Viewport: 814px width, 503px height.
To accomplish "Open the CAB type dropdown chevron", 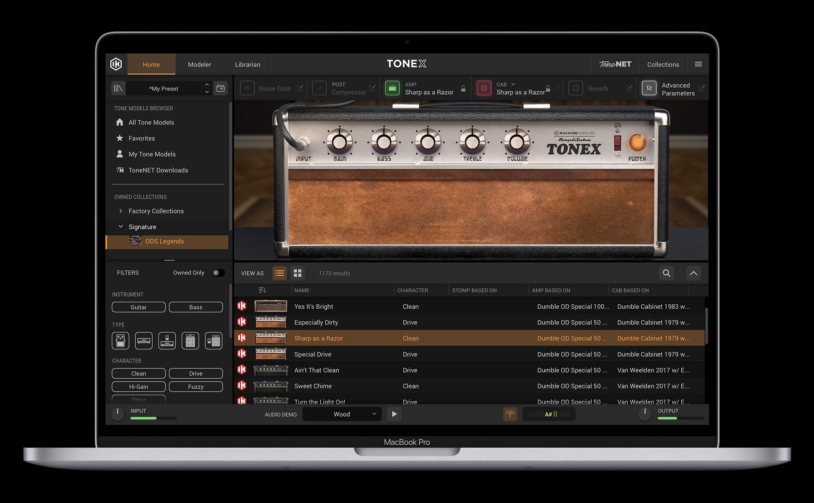I will pyautogui.click(x=513, y=84).
